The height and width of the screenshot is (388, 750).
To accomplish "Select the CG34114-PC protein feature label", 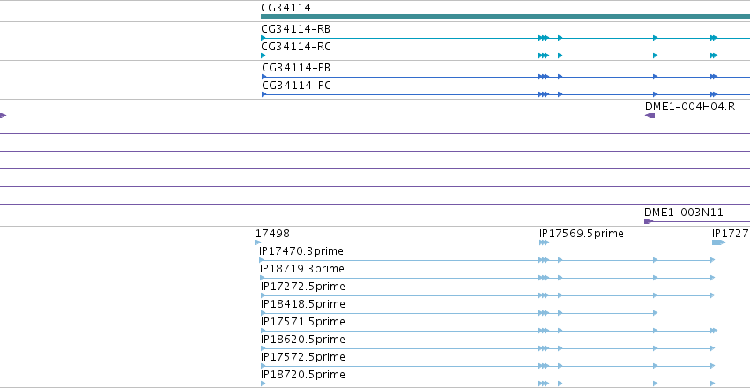I will coord(296,86).
